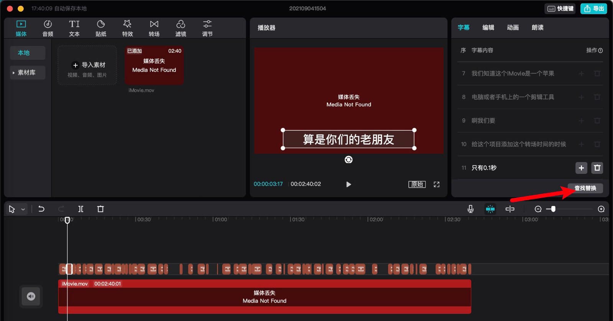
Task: Zoom out the timeline with minus icon
Action: [x=538, y=209]
